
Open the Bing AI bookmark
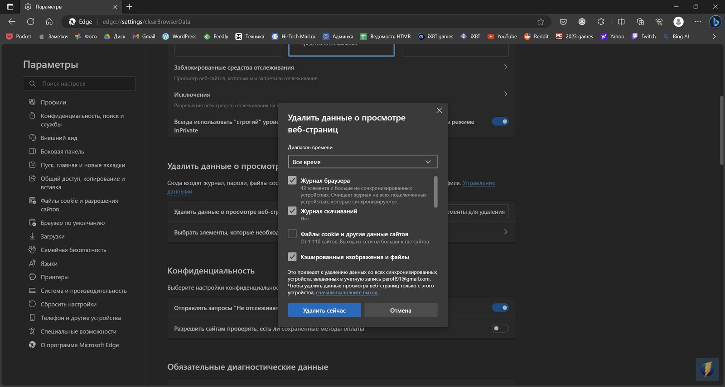[676, 36]
